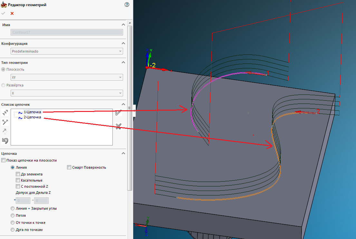Check the 'Касательные' option
The image size is (356, 239).
pos(18,180)
